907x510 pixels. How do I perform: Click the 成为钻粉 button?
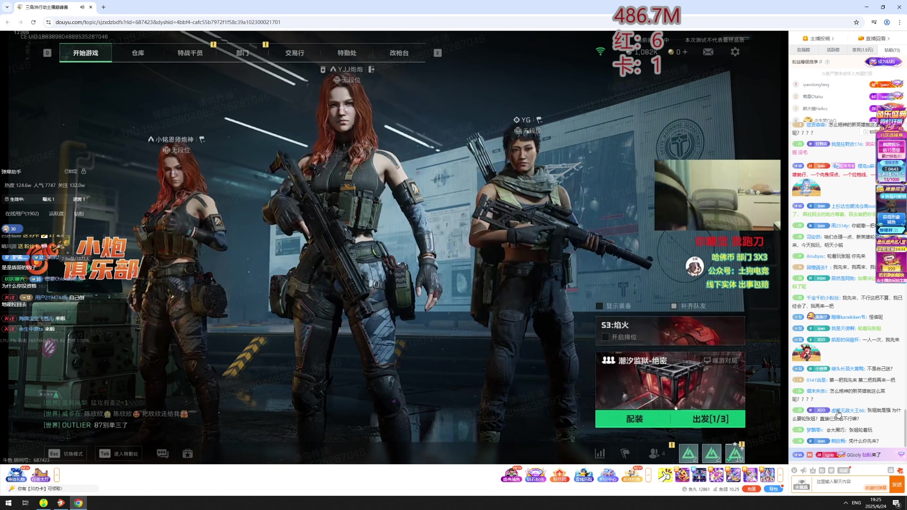(883, 62)
